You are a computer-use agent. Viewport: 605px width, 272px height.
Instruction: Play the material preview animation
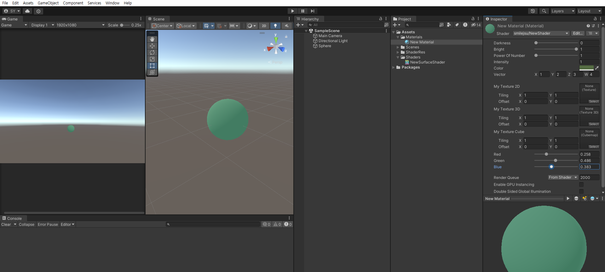(568, 198)
